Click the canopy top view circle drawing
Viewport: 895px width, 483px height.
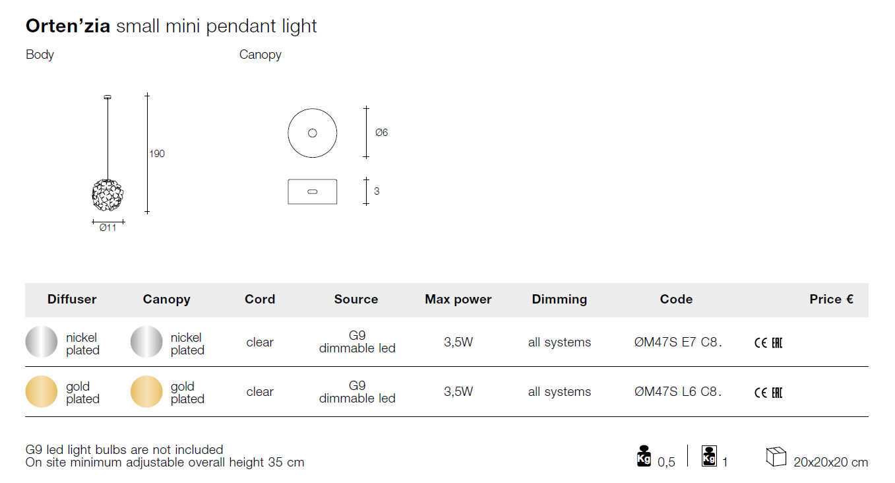[x=313, y=133]
